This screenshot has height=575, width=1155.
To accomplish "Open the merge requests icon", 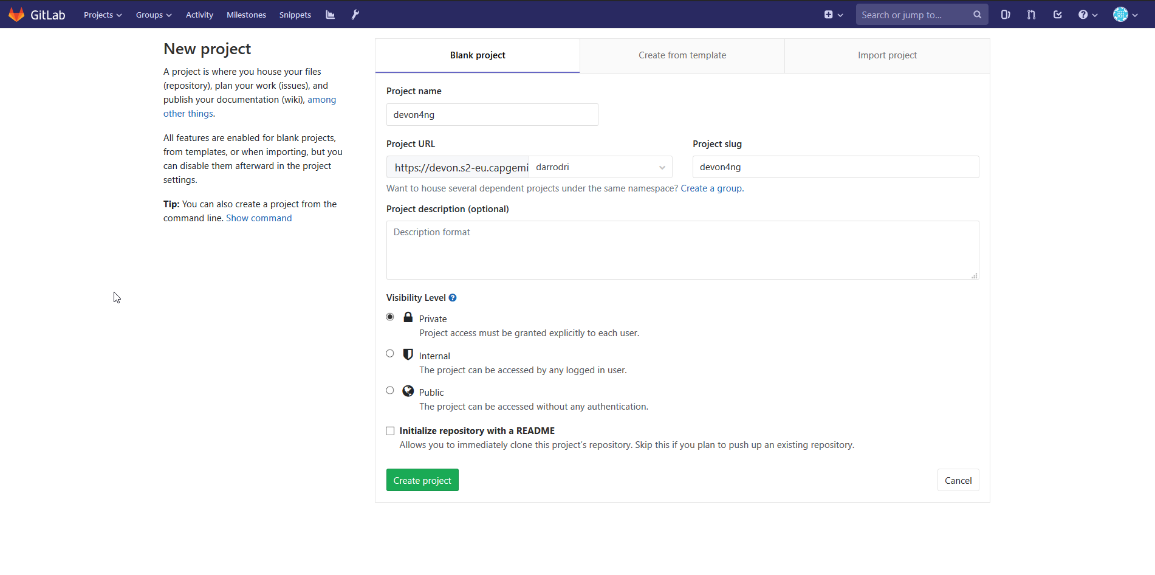I will 1031,14.
